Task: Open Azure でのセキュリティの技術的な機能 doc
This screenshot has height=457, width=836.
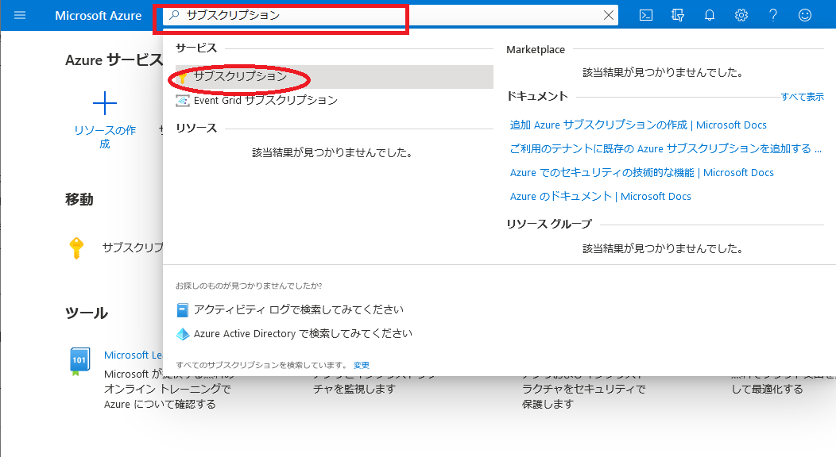Action: click(x=641, y=173)
